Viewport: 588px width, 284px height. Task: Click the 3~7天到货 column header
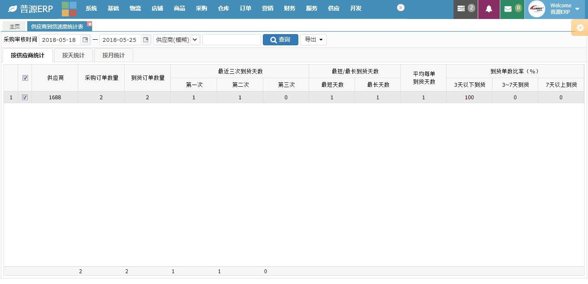click(515, 85)
